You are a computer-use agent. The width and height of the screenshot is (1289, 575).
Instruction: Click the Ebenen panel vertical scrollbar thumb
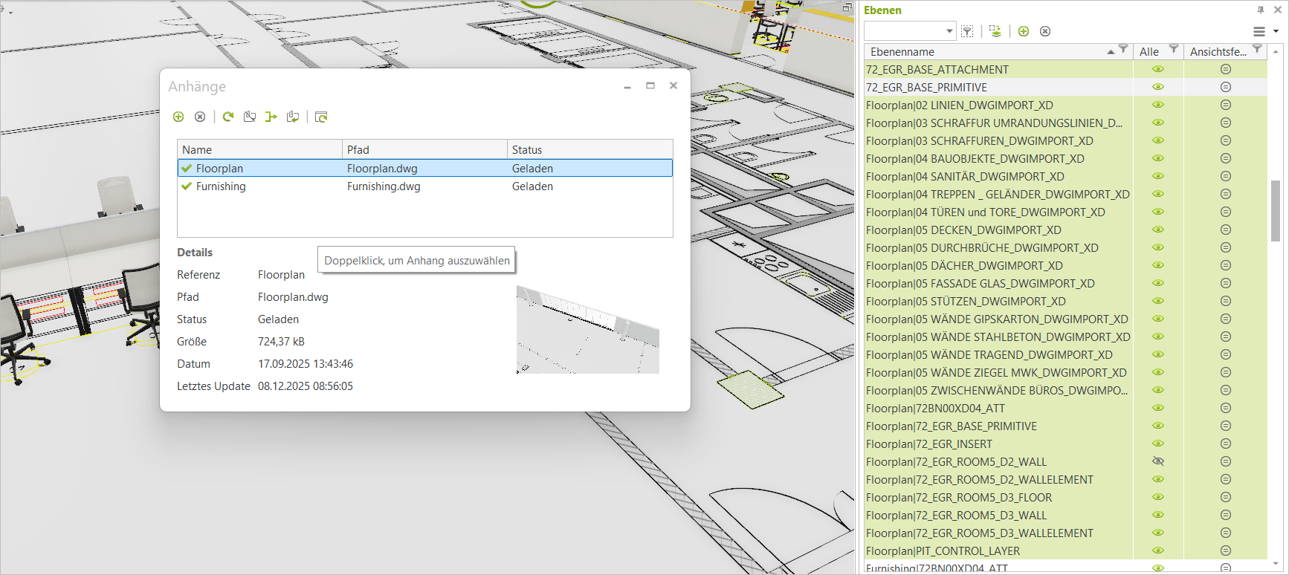pos(1276,210)
